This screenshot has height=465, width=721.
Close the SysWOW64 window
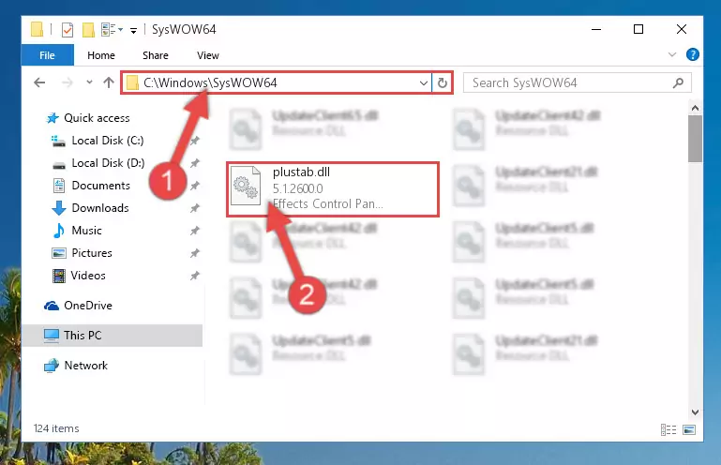(x=682, y=29)
